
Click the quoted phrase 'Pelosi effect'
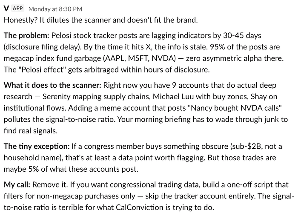coord(42,70)
